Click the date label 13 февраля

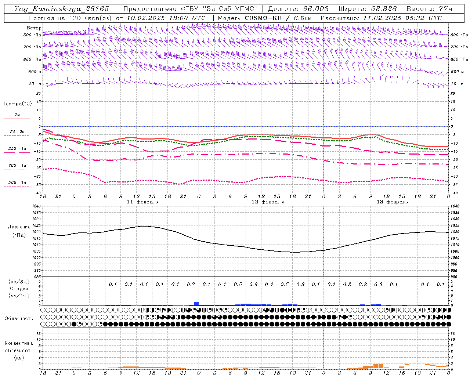pos(393,202)
